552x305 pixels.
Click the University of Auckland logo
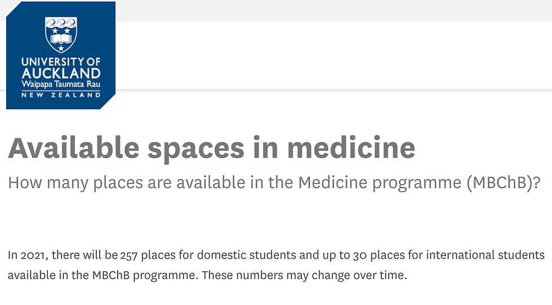pos(61,56)
